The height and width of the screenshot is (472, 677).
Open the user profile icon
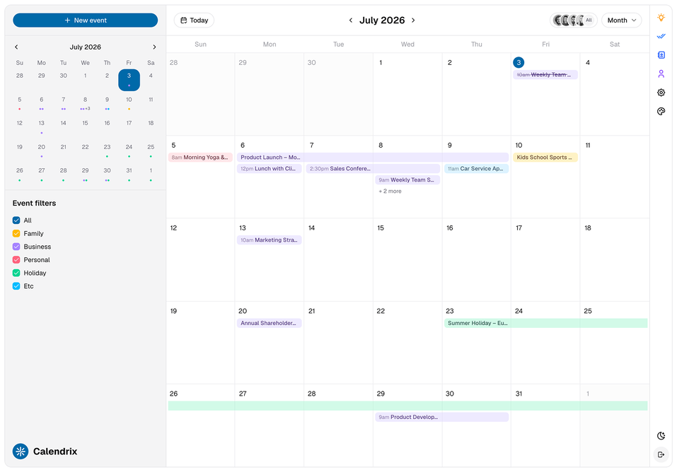pos(661,73)
